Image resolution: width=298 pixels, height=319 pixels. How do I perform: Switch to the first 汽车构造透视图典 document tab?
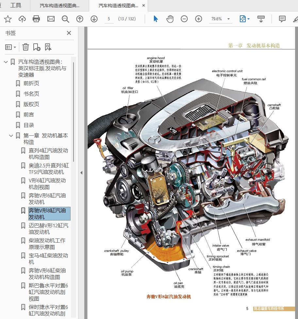point(59,6)
